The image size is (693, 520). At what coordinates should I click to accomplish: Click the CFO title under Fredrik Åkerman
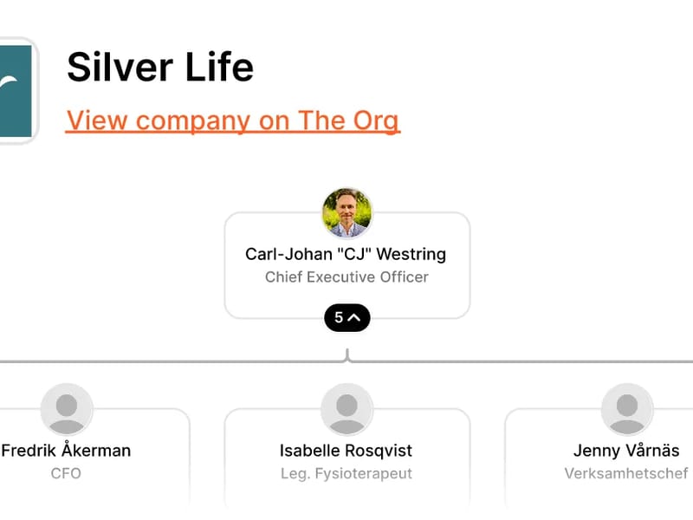[66, 474]
